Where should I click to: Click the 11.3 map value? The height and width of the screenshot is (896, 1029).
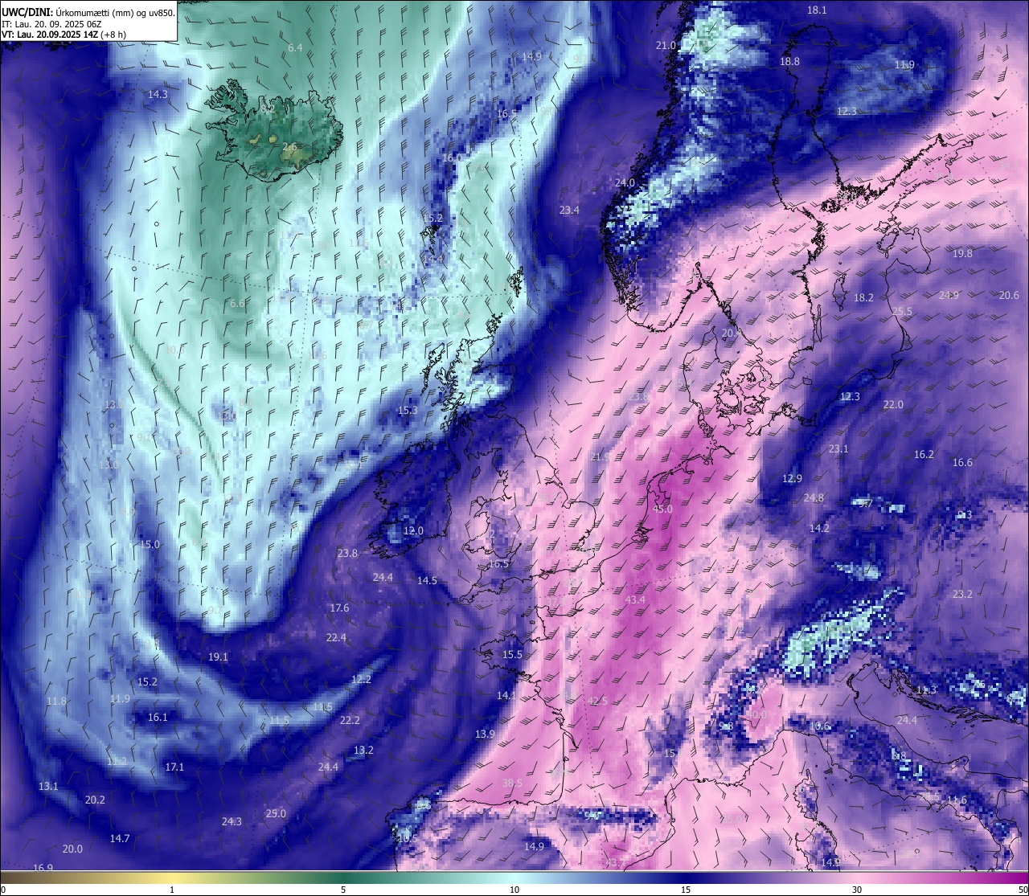(x=926, y=689)
